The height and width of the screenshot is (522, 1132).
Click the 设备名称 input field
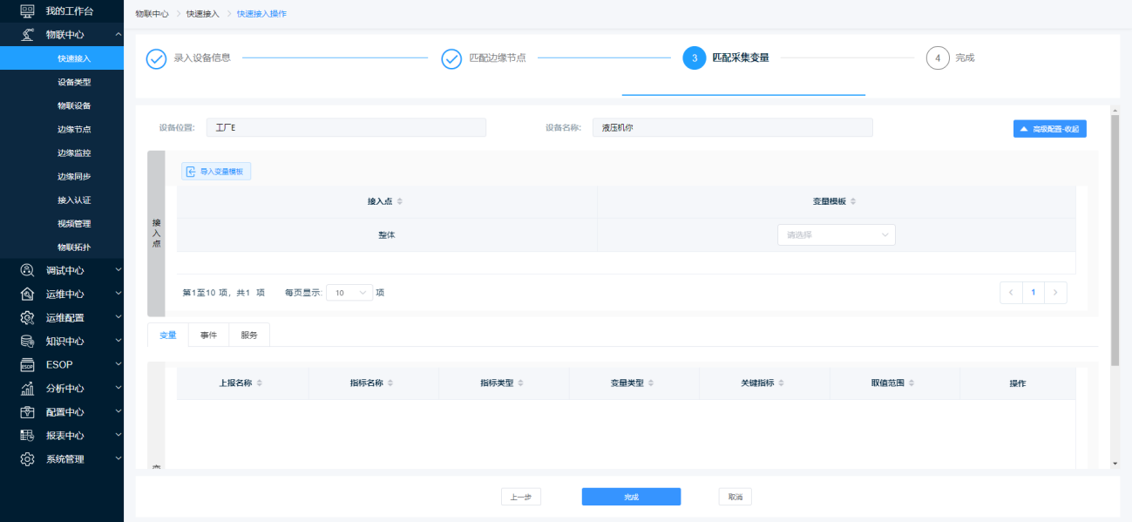point(732,128)
